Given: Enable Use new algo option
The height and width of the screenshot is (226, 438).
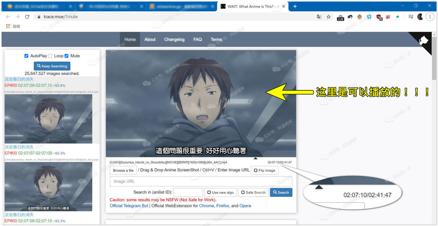Looking at the screenshot, I should (x=209, y=193).
